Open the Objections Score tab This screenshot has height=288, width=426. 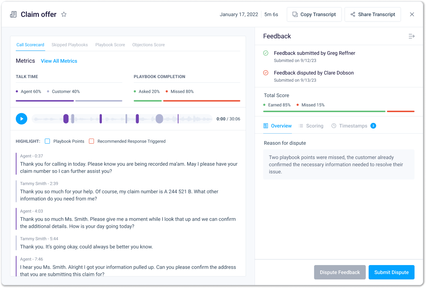pyautogui.click(x=148, y=45)
